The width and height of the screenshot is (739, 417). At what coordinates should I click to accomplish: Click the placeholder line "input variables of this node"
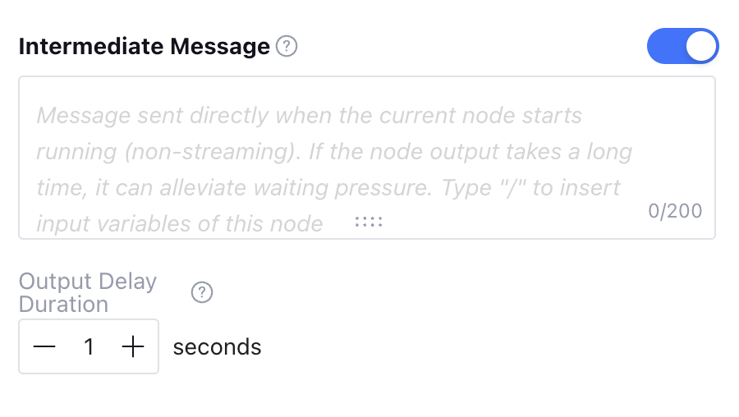pyautogui.click(x=179, y=224)
